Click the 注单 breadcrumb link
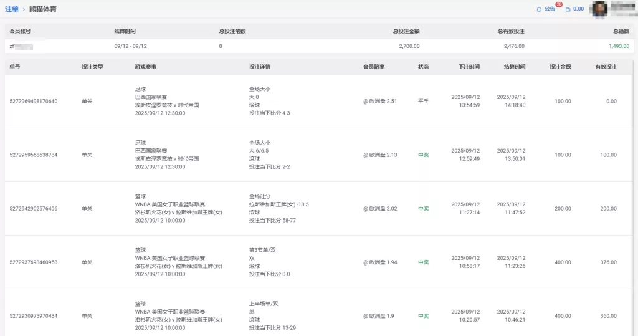638x336 pixels. tap(11, 9)
